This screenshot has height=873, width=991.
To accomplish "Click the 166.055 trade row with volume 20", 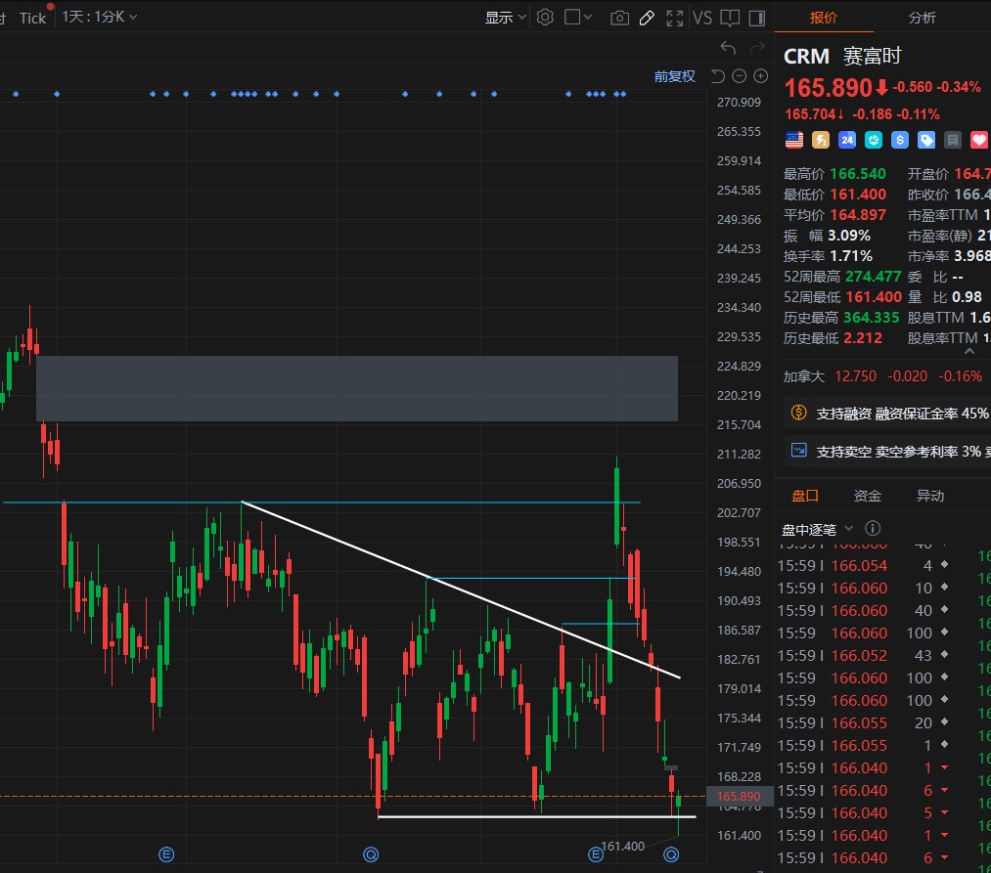I will click(x=863, y=722).
